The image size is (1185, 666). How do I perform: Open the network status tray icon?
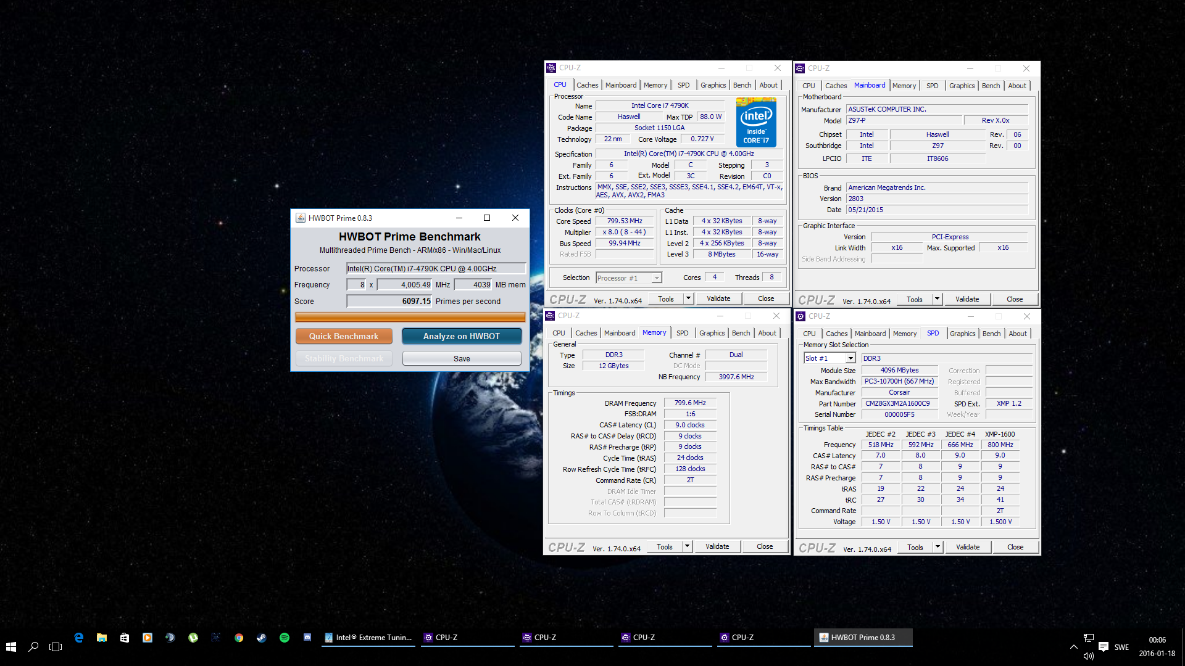point(1089,638)
